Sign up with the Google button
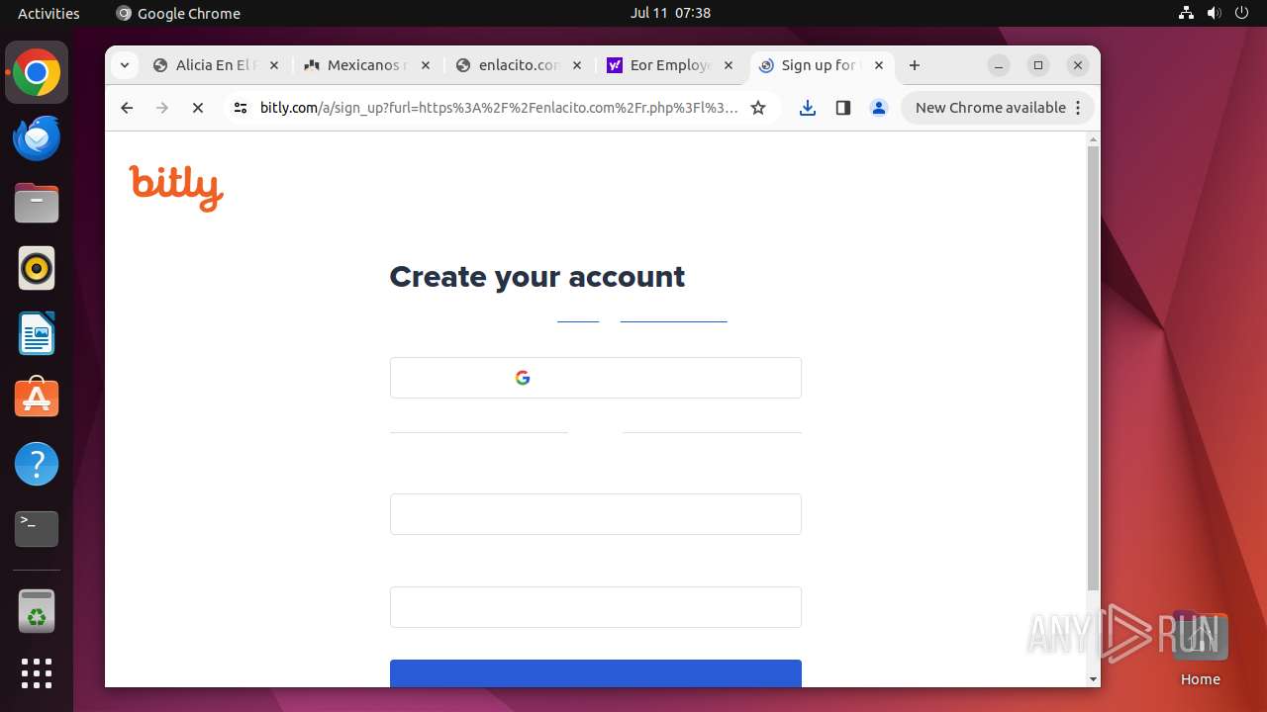The width and height of the screenshot is (1267, 712). pos(596,378)
